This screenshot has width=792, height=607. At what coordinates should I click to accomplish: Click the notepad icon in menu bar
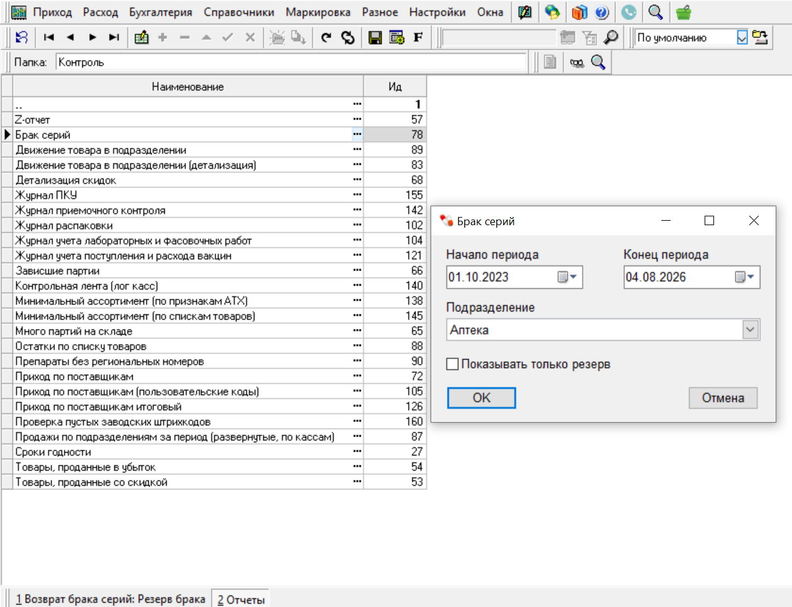click(525, 12)
